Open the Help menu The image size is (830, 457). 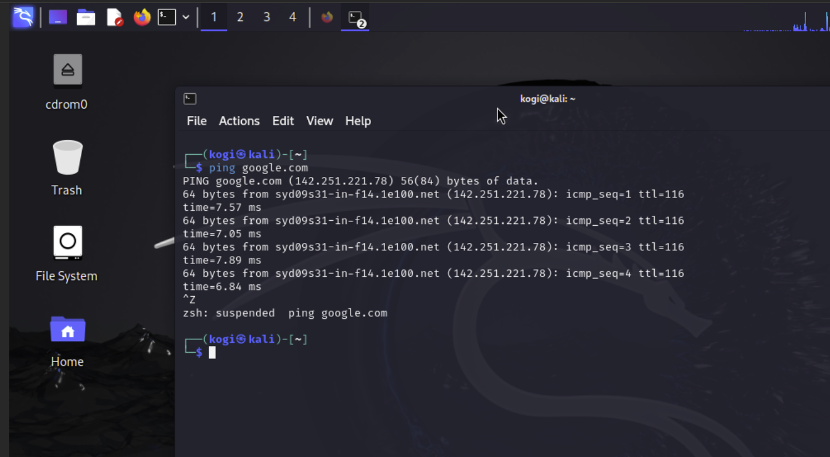[358, 121]
